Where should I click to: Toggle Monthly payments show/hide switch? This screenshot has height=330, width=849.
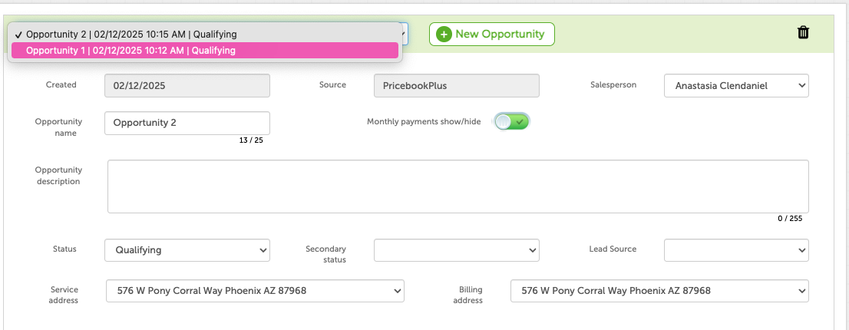(511, 122)
